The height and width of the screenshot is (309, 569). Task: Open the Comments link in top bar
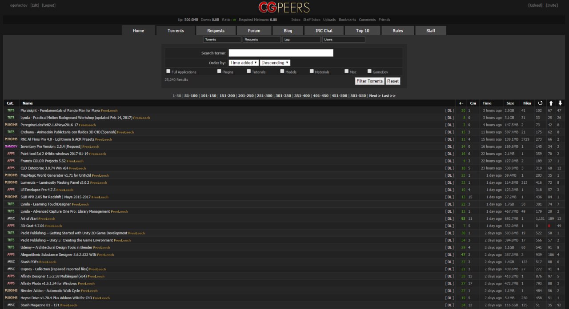(x=367, y=20)
